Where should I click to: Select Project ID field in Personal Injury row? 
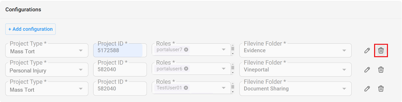[120, 70]
